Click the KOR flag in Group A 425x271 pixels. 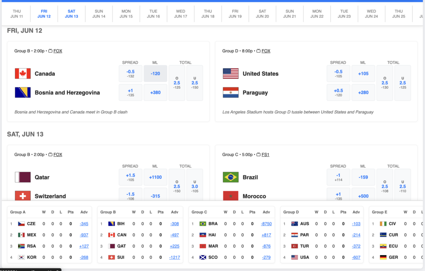pos(22,257)
